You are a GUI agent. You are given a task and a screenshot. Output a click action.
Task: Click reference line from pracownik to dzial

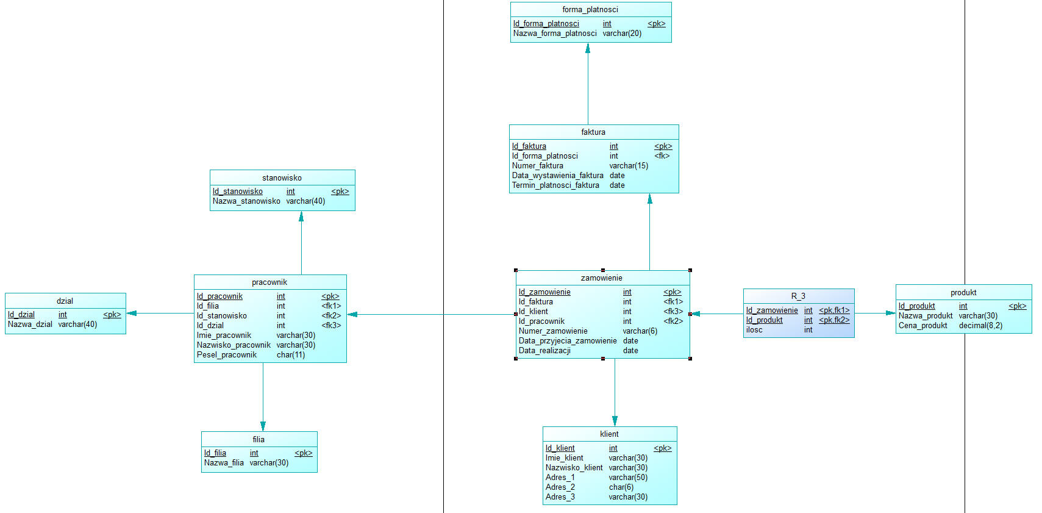[160, 314]
